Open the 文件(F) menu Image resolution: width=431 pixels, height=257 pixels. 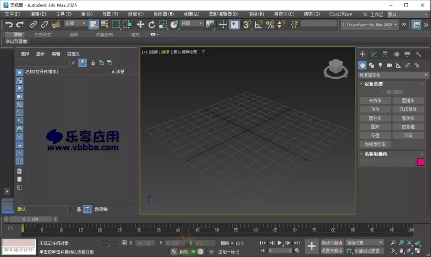pos(12,14)
